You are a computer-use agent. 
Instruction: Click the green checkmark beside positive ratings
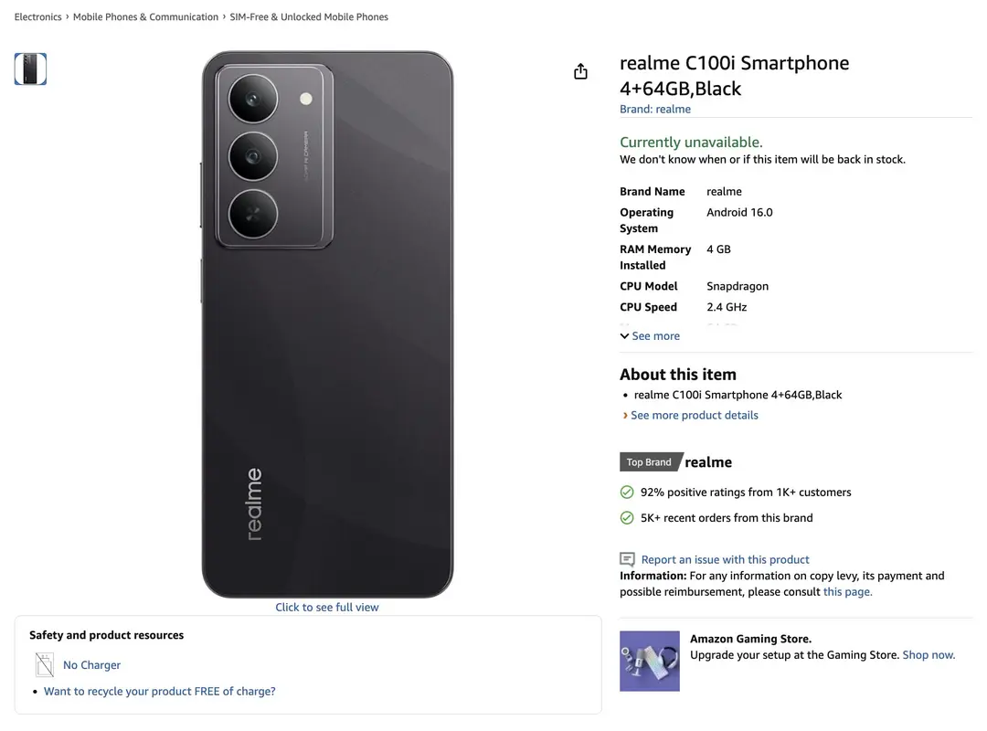626,492
